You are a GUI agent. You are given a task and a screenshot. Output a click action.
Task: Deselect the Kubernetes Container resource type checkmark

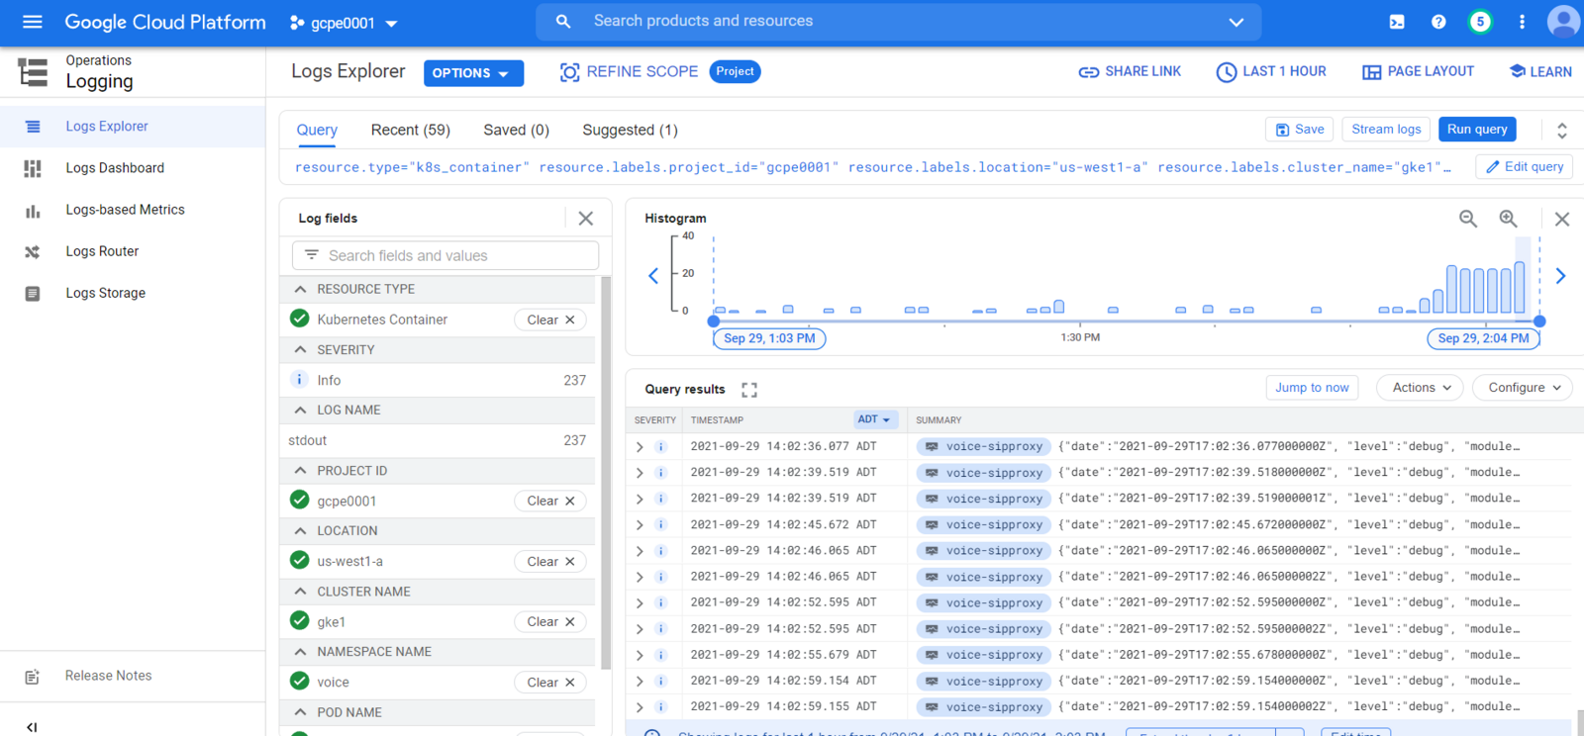(299, 319)
